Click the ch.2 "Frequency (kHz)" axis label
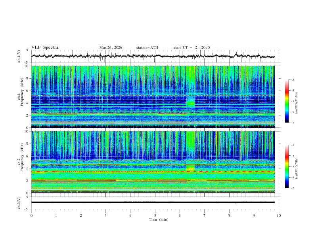Screen dimensions: 314x242 point(22,157)
